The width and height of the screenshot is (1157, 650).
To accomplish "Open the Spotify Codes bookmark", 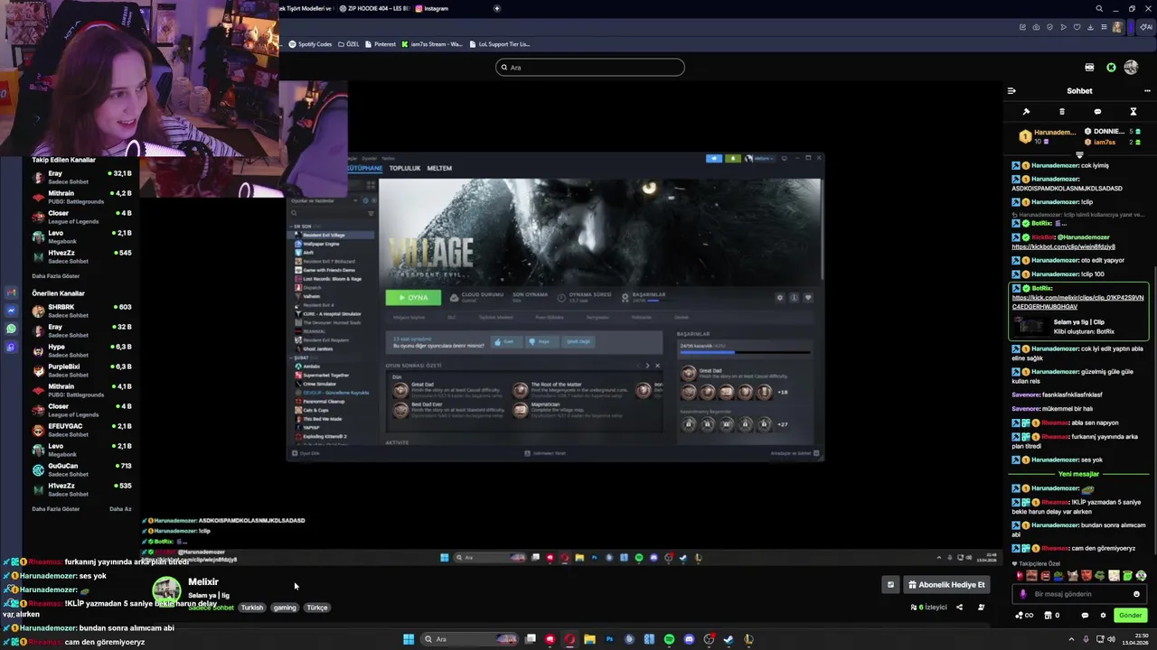I will tap(310, 44).
